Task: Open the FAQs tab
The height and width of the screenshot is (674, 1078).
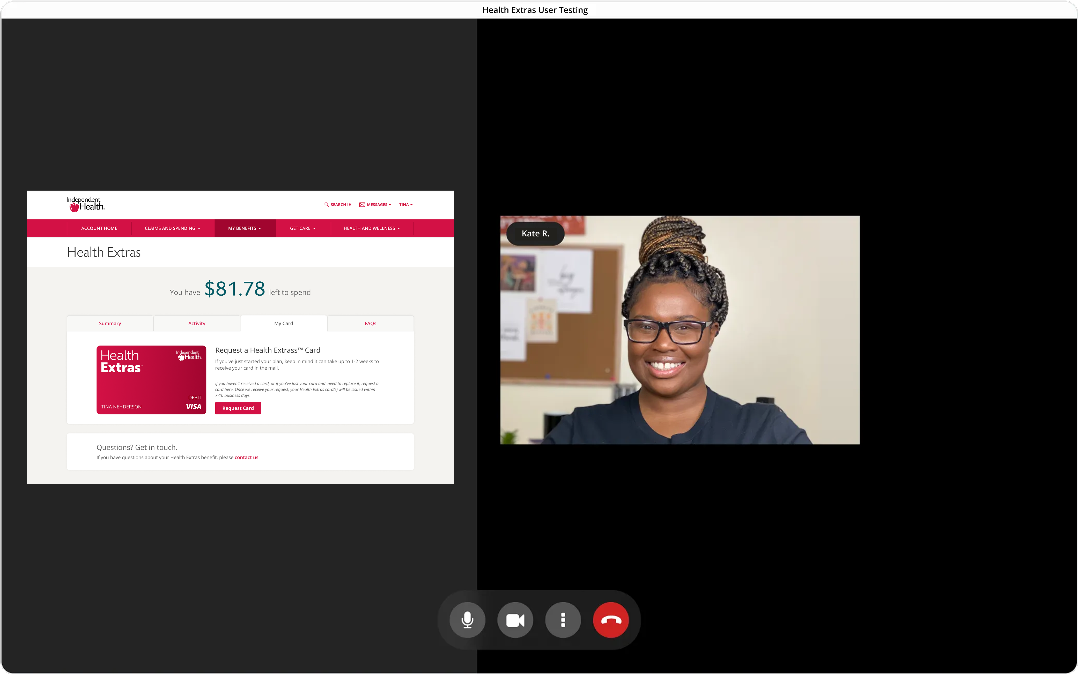Action: click(370, 324)
